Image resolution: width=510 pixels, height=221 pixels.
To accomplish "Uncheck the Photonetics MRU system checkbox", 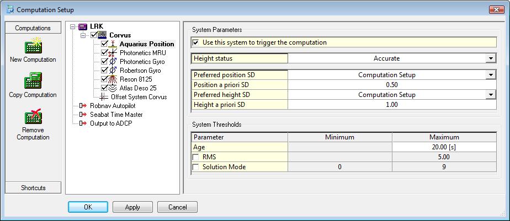I will tap(104, 53).
